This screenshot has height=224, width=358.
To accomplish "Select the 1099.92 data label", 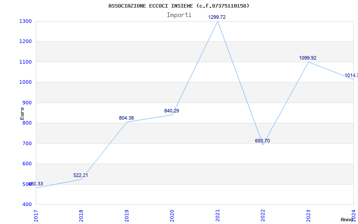I will click(x=308, y=58).
